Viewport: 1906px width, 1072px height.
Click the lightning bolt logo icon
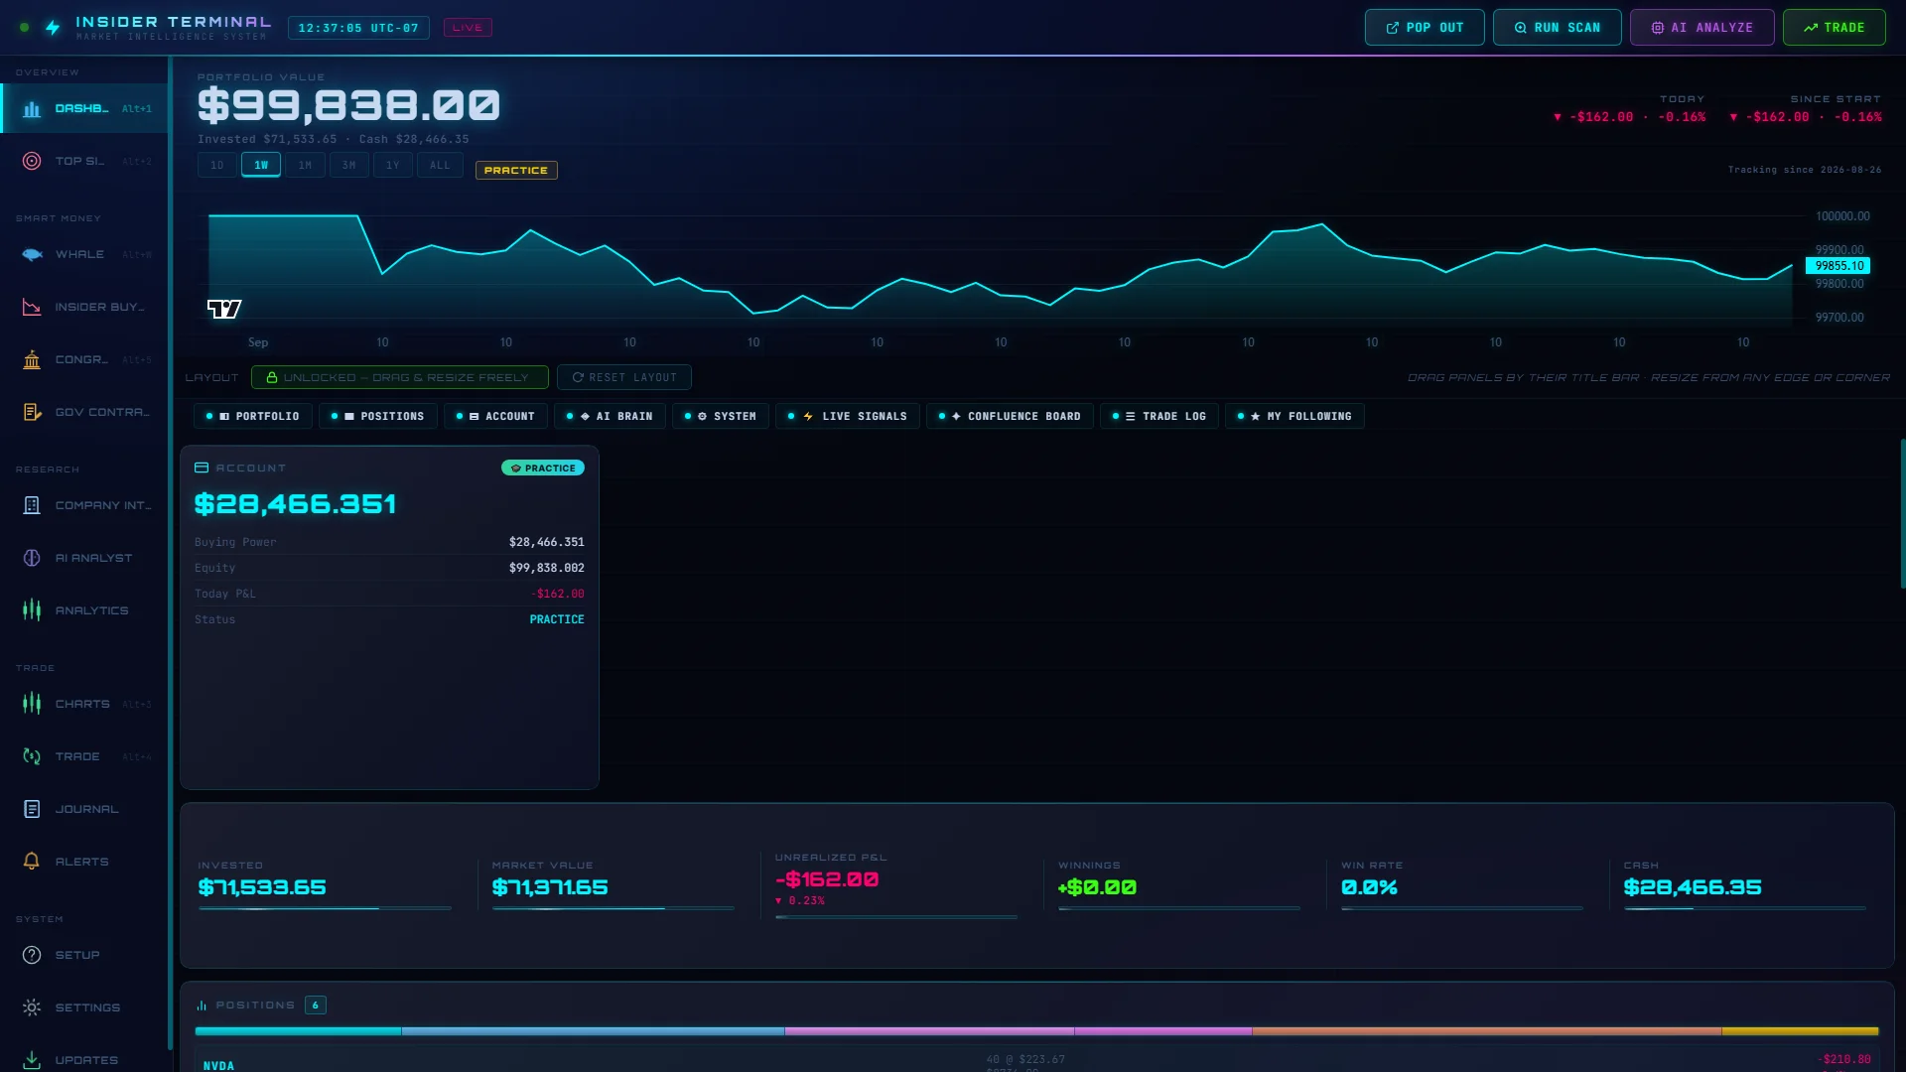[x=53, y=28]
